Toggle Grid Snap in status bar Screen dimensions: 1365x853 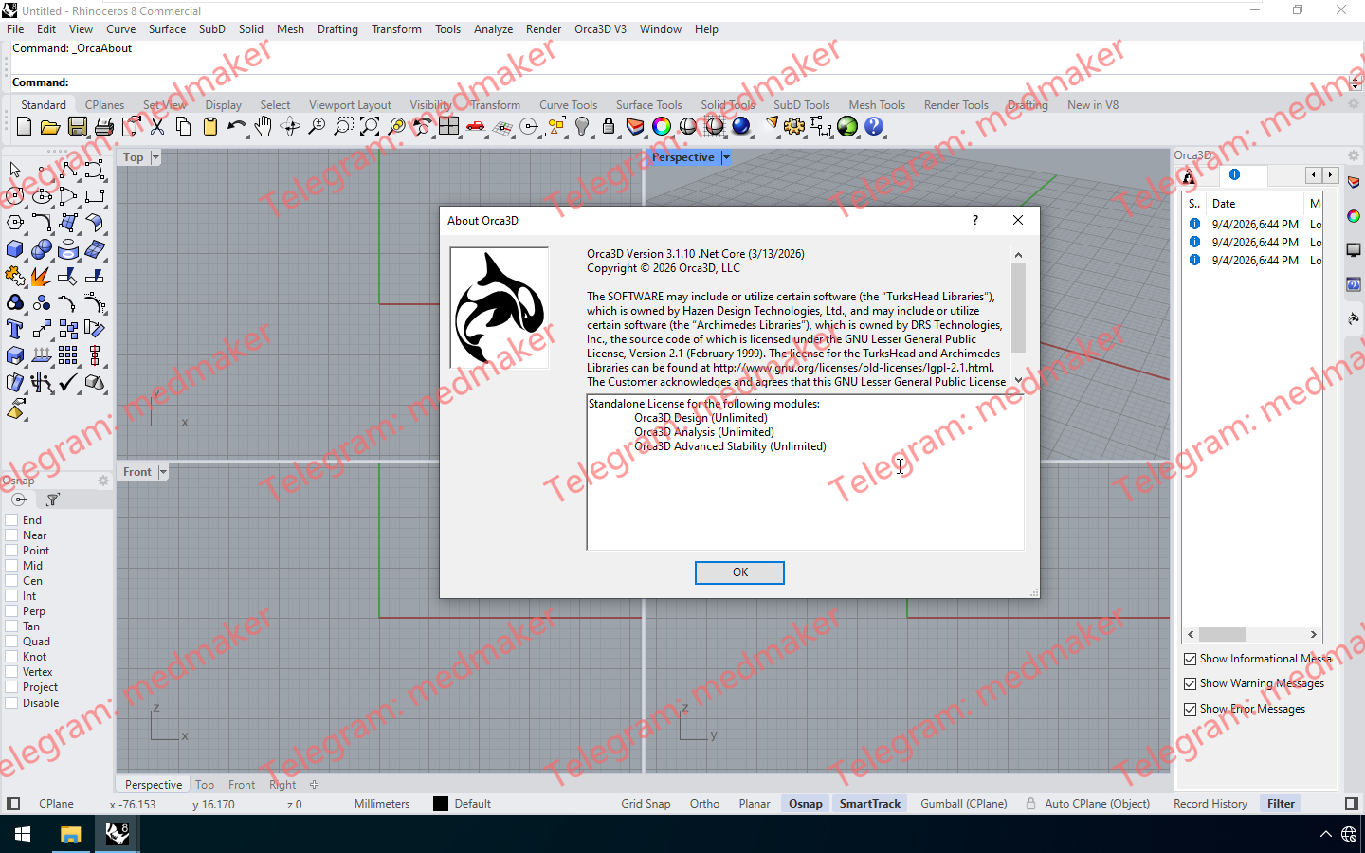646,804
